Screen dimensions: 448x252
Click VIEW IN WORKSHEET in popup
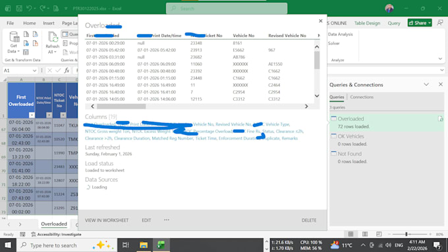tap(107, 220)
